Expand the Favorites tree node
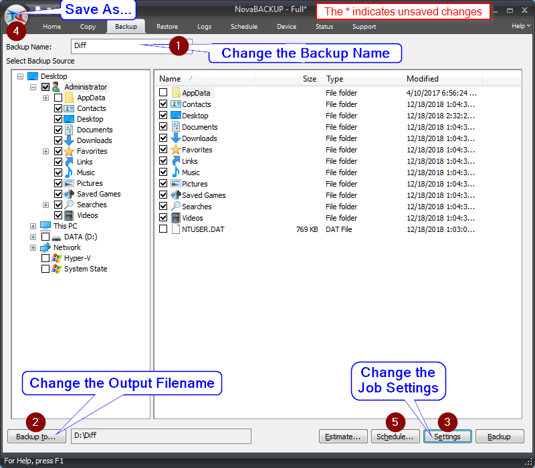This screenshot has width=535, height=468. pyautogui.click(x=45, y=151)
